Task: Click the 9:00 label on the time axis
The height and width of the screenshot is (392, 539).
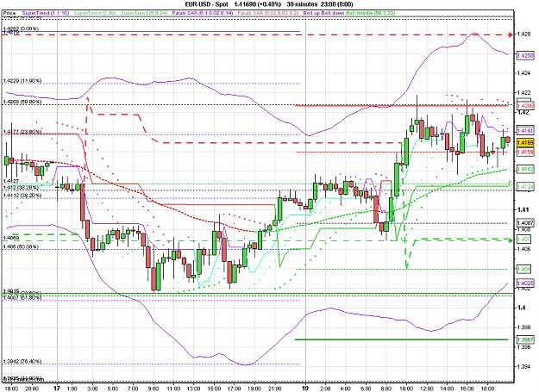Action: [x=153, y=389]
